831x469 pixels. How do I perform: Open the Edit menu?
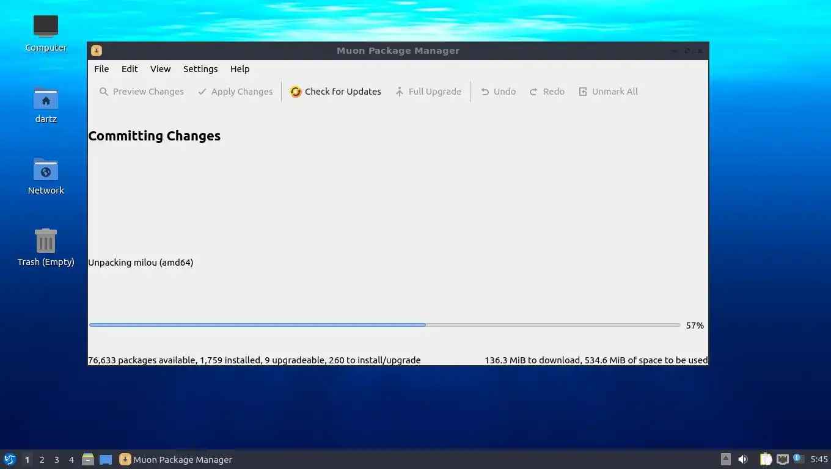pyautogui.click(x=130, y=69)
